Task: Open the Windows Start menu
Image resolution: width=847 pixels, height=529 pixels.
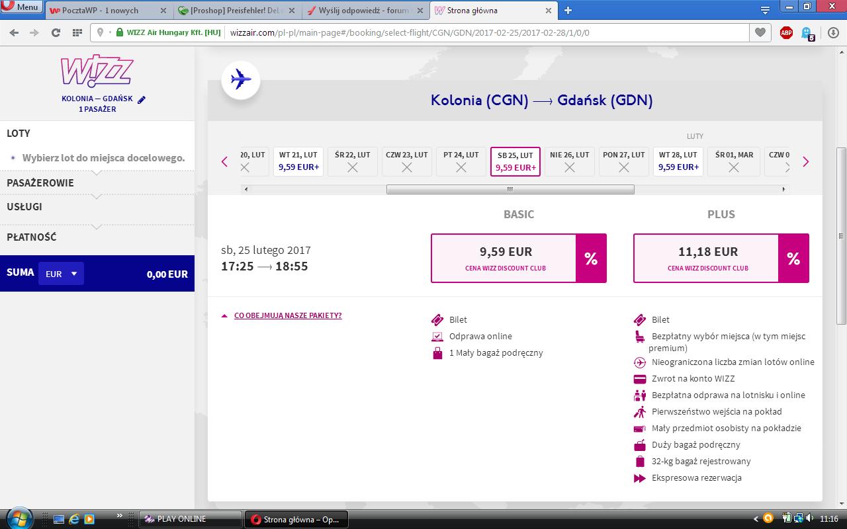Action: [18, 518]
